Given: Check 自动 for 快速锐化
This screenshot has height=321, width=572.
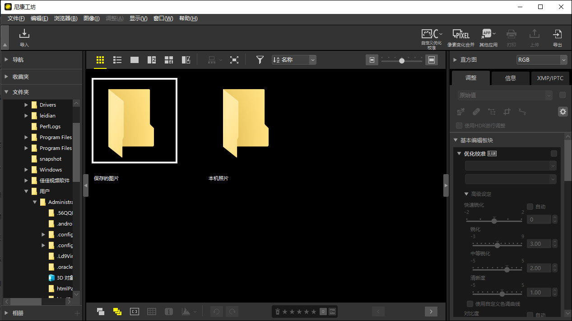Looking at the screenshot, I should [x=530, y=207].
